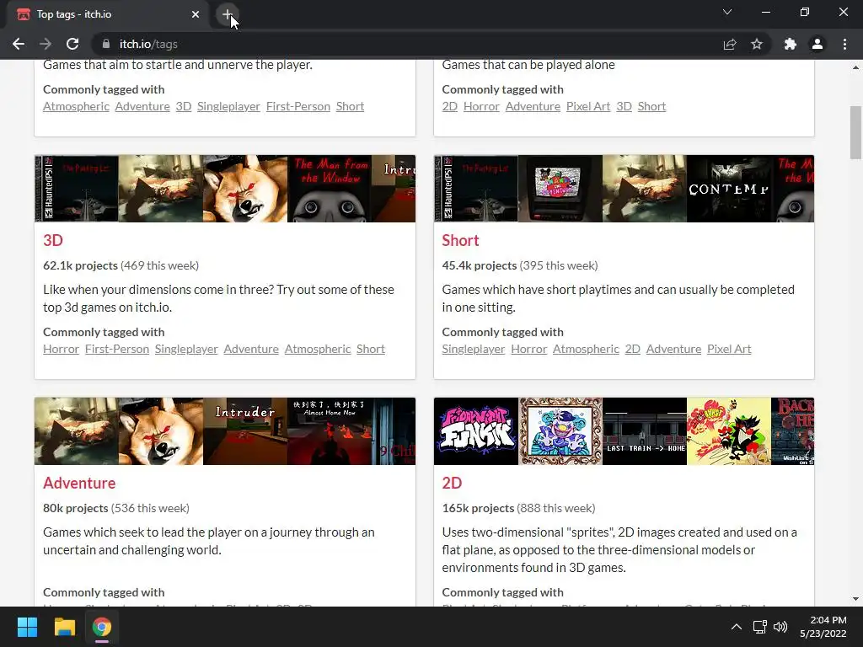
Task: Open the Chrome extensions puzzle icon
Action: coord(791,44)
